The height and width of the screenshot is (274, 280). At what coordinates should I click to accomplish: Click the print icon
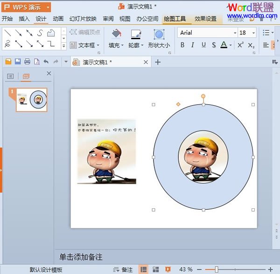(x=27, y=62)
